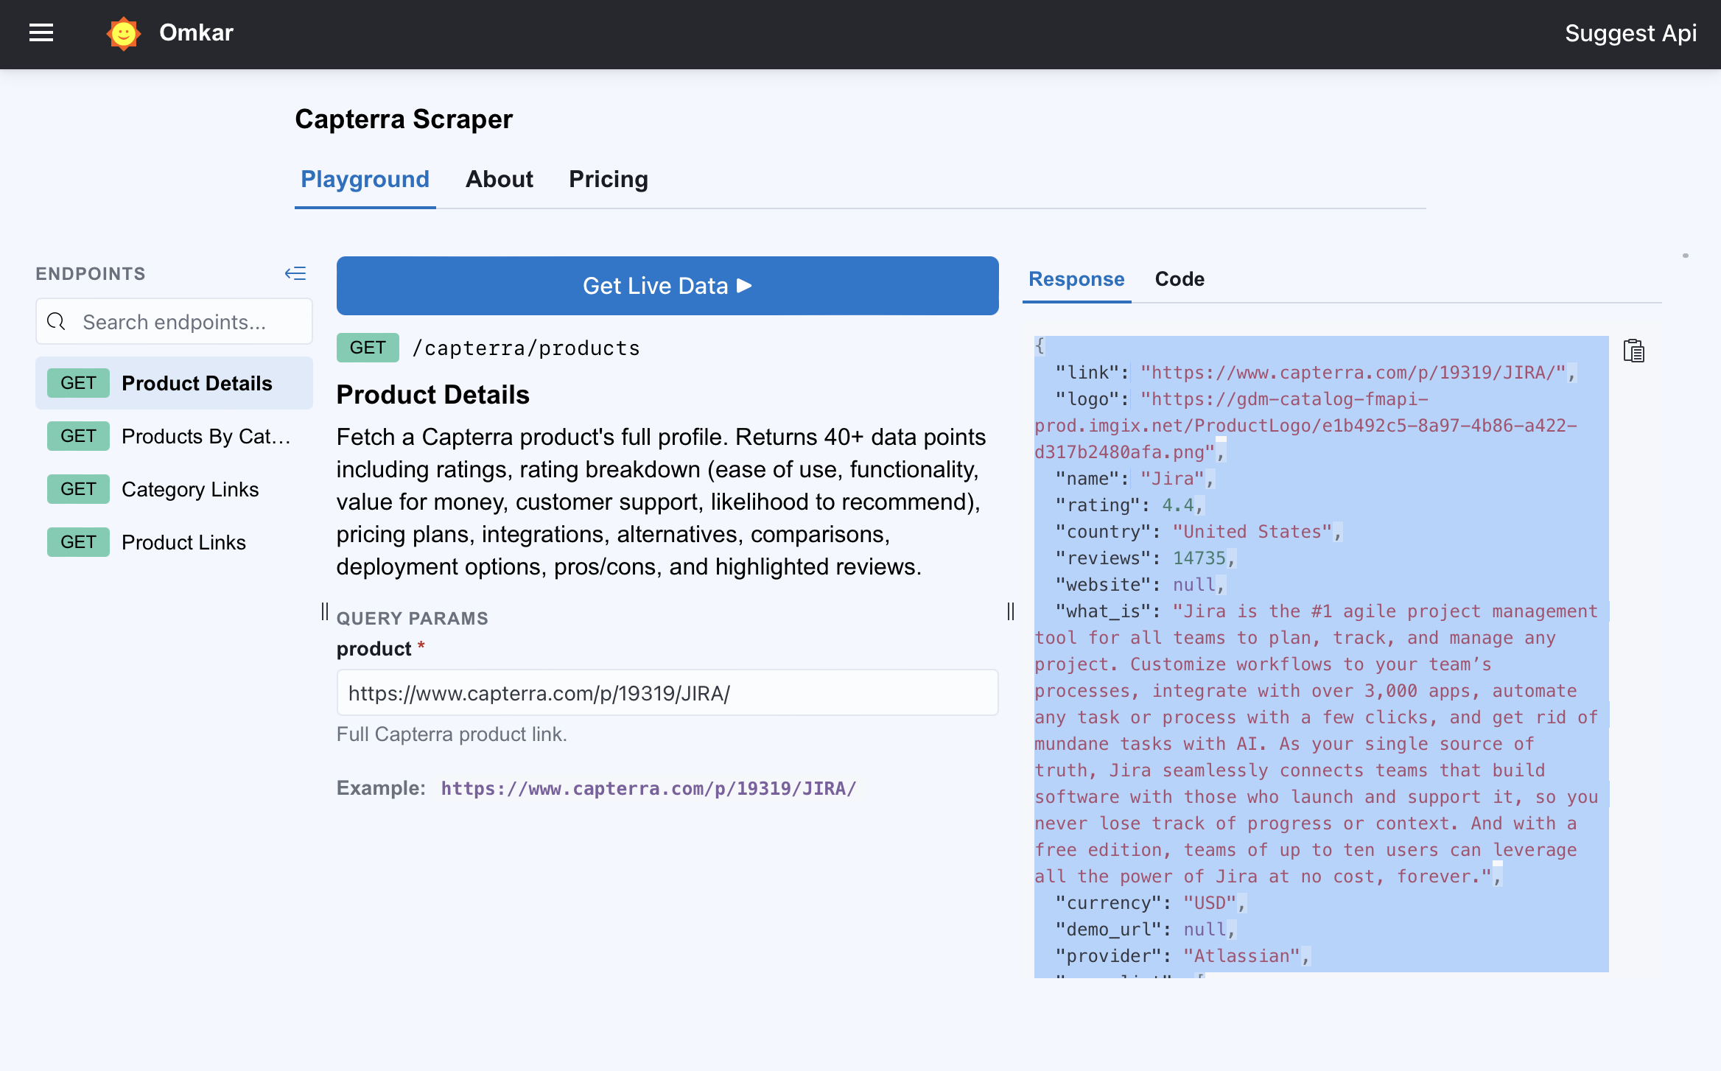Click the "website": null response line
Image resolution: width=1721 pixels, height=1071 pixels.
1140,585
